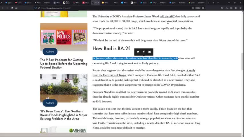This screenshot has width=244, height=137.
Task: Switch to the 'An' tab
Action: point(37,3)
